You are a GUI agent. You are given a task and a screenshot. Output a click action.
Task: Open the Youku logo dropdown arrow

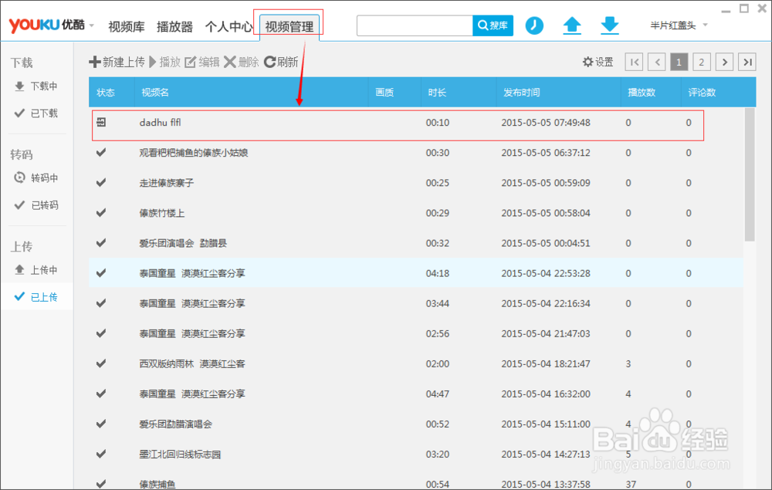(x=92, y=25)
